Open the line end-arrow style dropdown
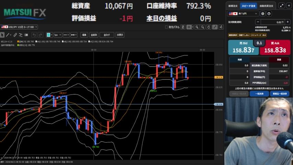 (74, 35)
